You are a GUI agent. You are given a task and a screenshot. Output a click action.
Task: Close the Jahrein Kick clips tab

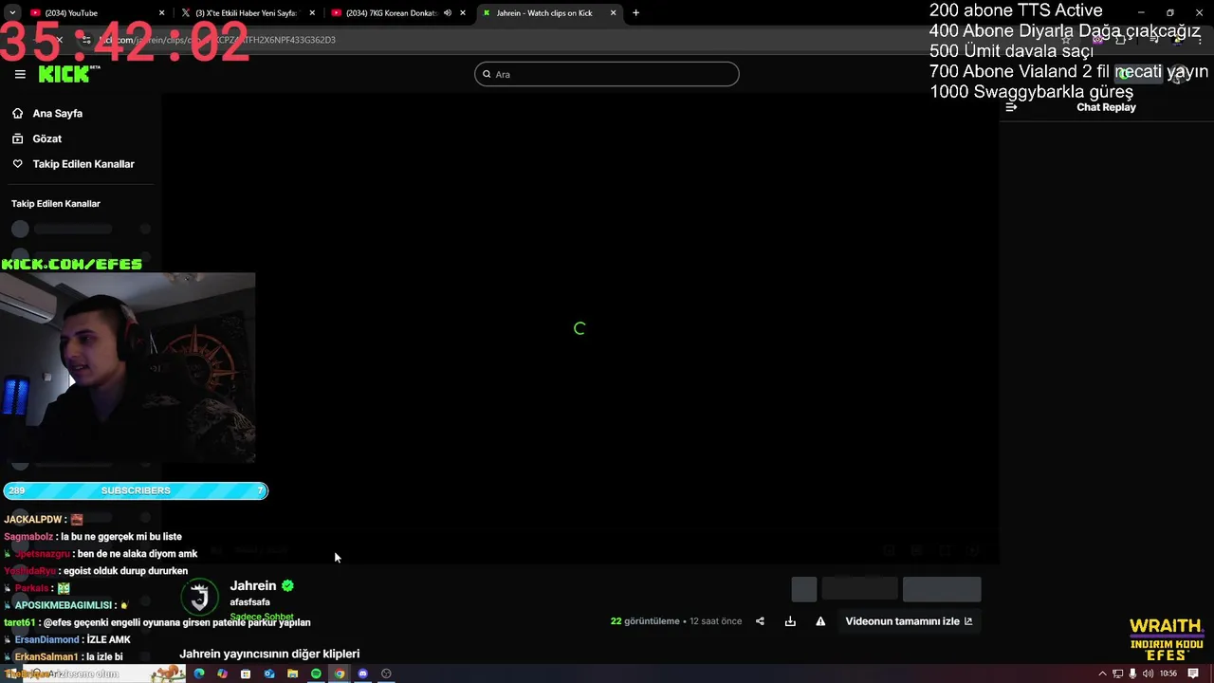point(614,13)
